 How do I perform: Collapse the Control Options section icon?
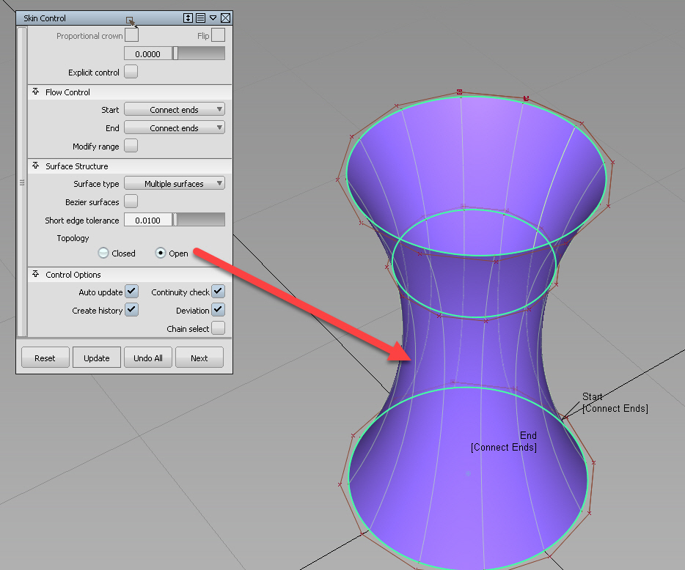click(36, 274)
